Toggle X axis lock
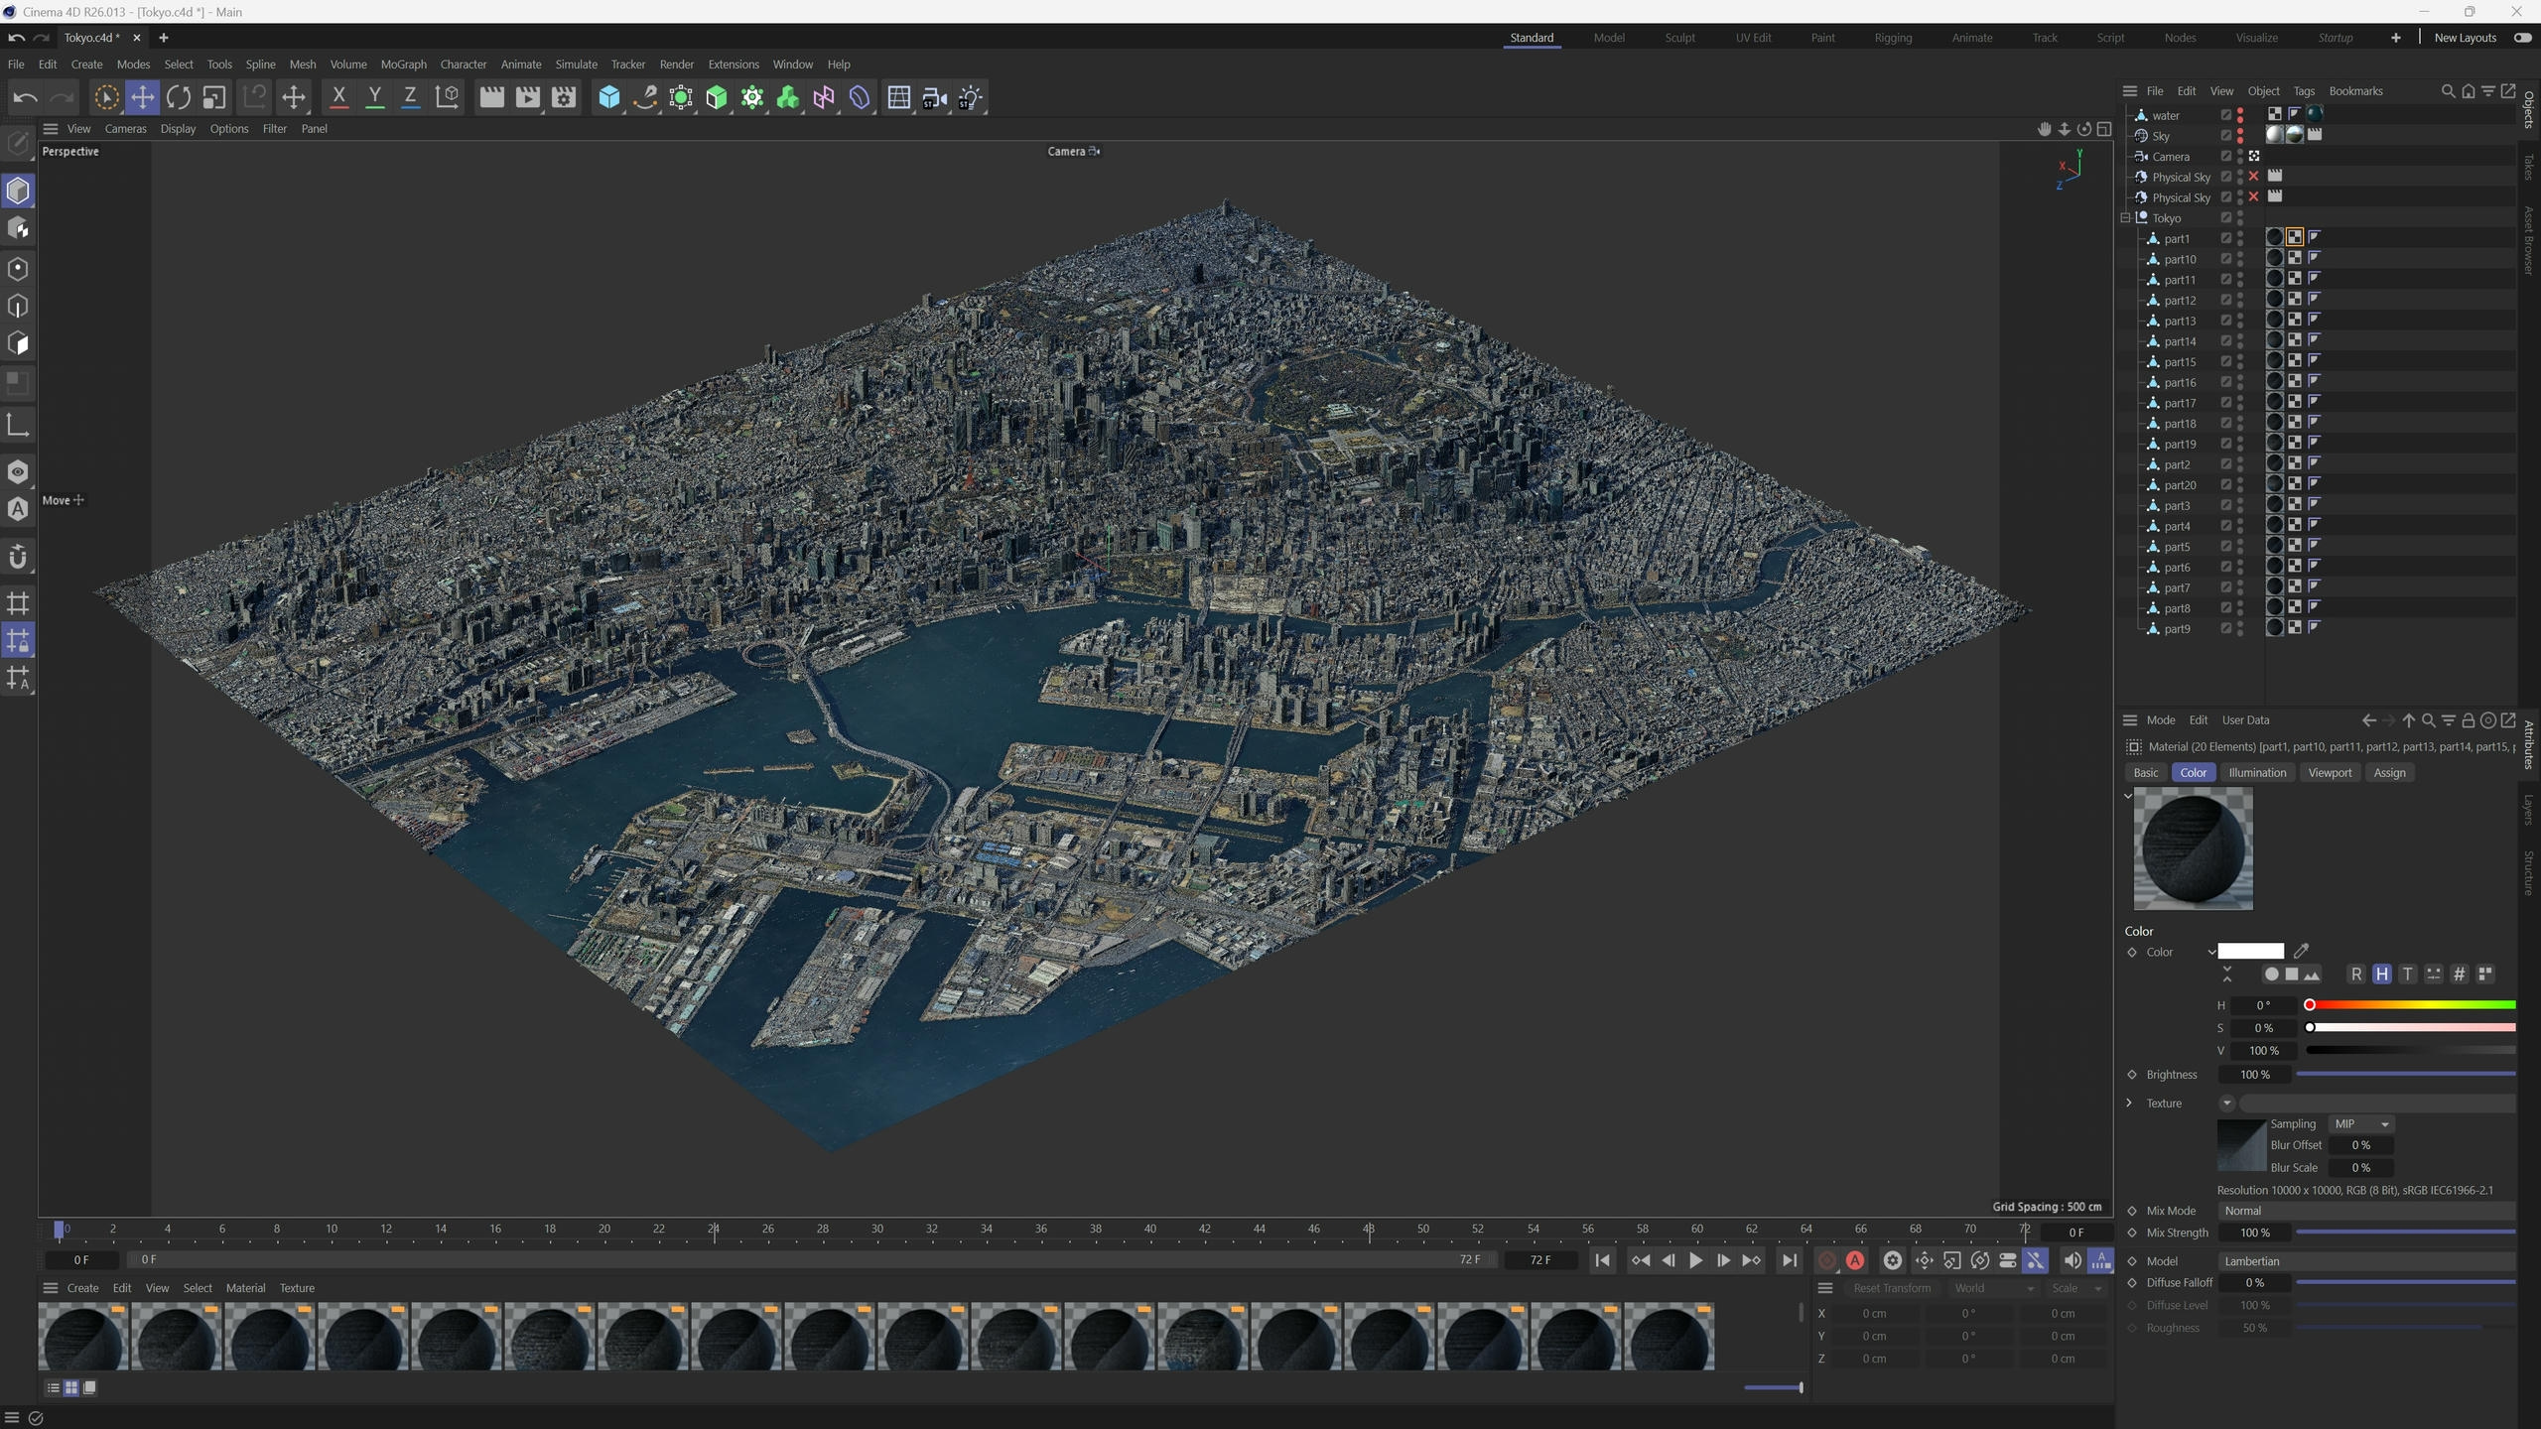 coord(338,97)
